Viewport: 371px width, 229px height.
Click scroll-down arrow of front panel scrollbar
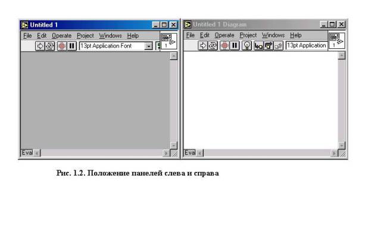173,145
